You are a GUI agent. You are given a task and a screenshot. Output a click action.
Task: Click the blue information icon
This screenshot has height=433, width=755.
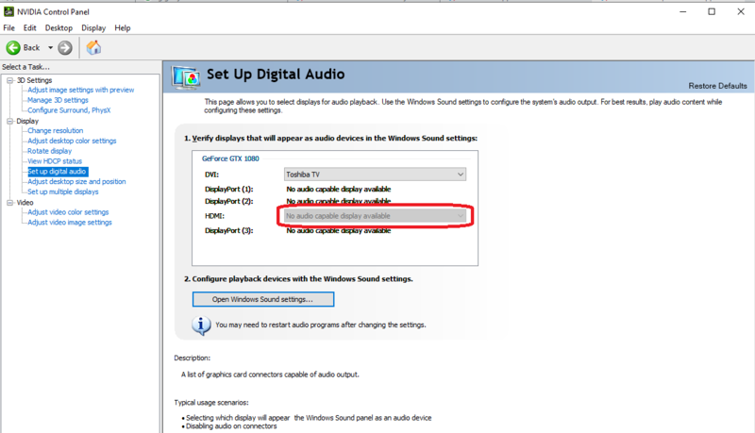(x=201, y=325)
